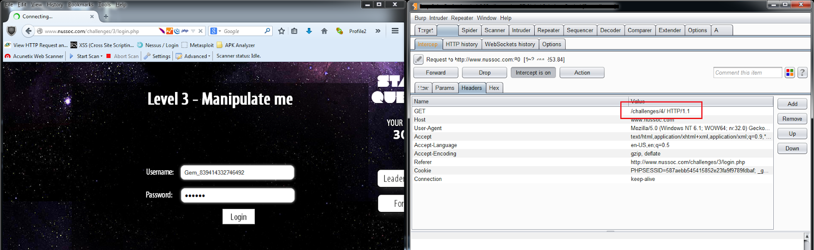The height and width of the screenshot is (250, 814).
Task: Open the Burp Suite Help menu
Action: (506, 18)
